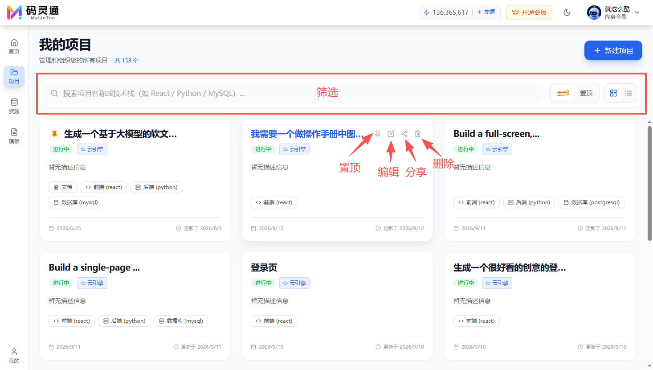Select the 项目 projects sidebar icon
Screen dimensions: 653x370
point(14,76)
